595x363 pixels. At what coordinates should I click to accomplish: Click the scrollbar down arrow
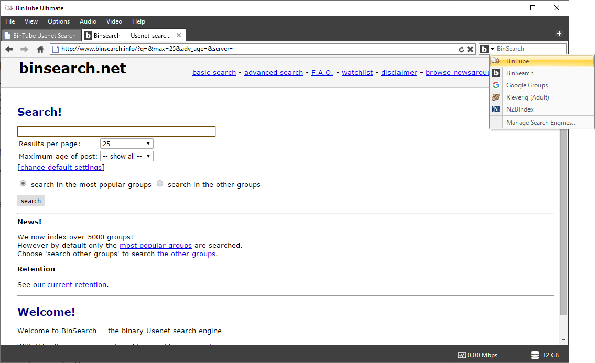coord(564,340)
